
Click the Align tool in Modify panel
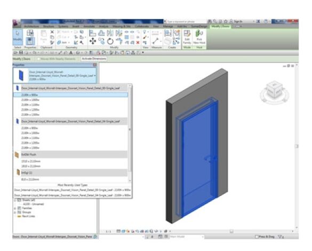(92, 33)
